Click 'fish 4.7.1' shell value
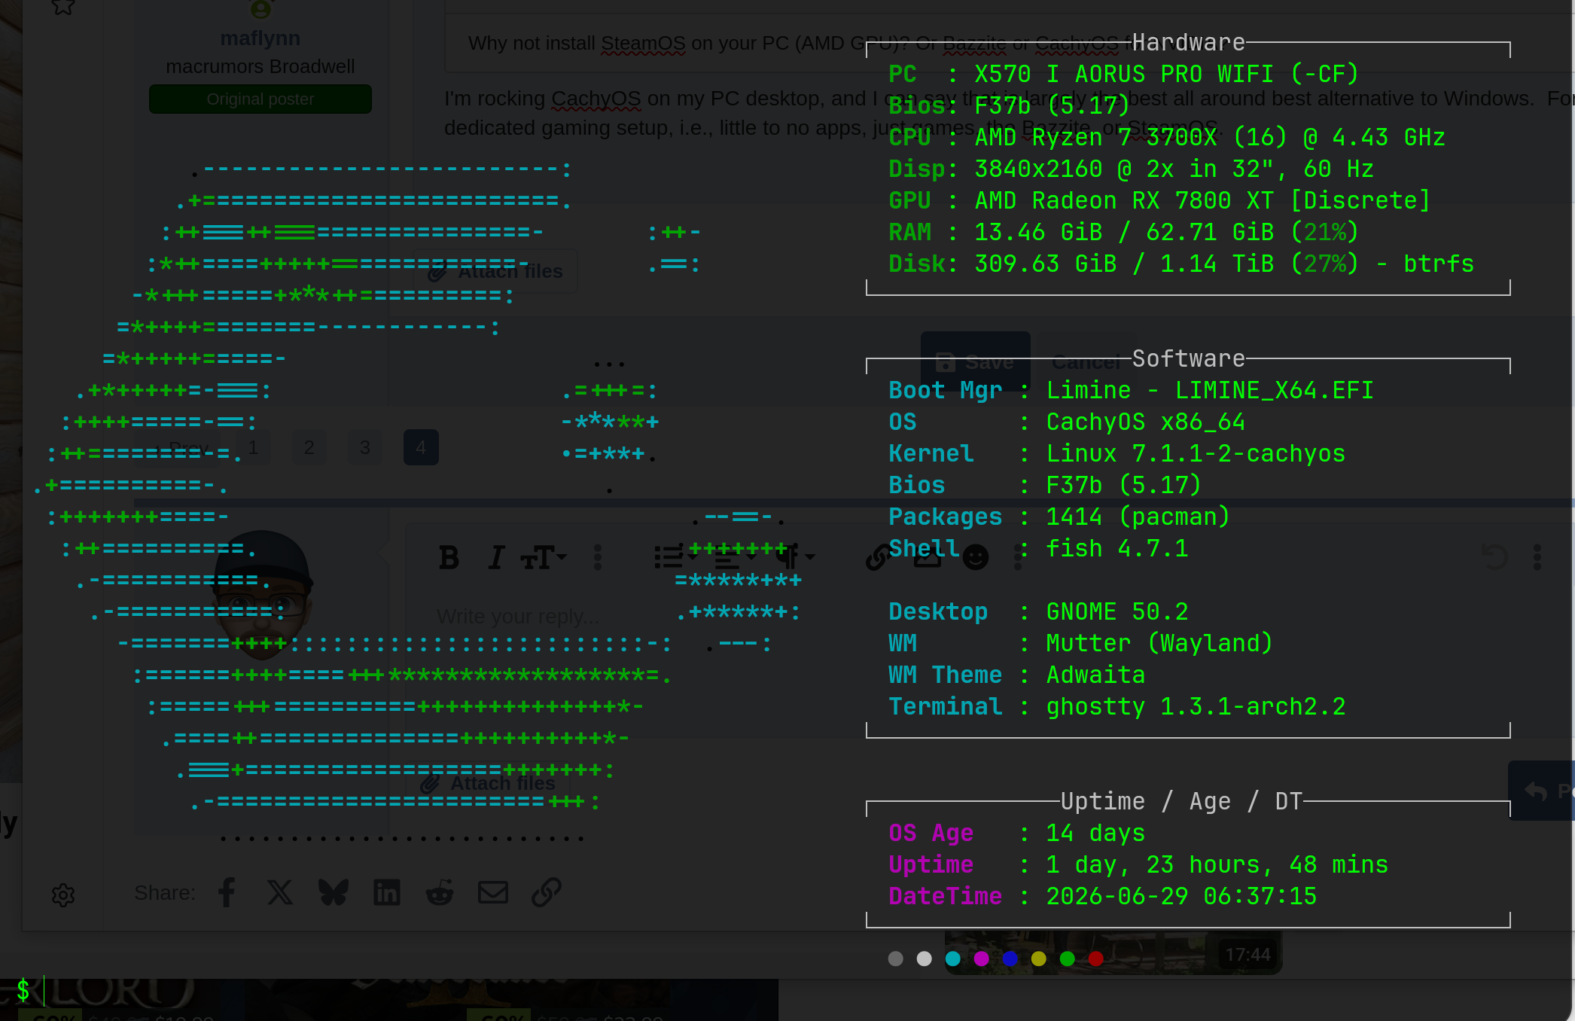 pyautogui.click(x=1117, y=549)
